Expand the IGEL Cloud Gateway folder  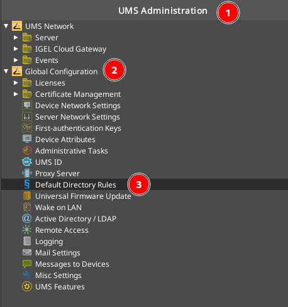coord(16,48)
